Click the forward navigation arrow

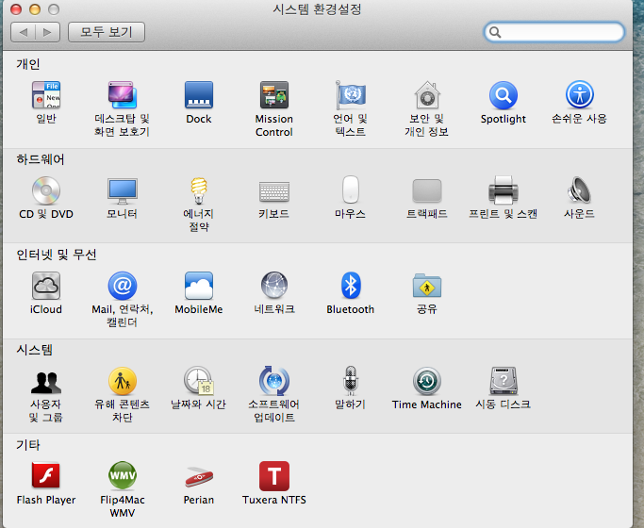[48, 32]
